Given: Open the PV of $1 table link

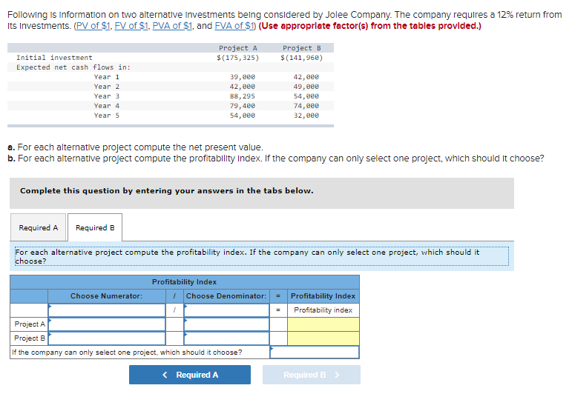Looking at the screenshot, I should (x=93, y=26).
